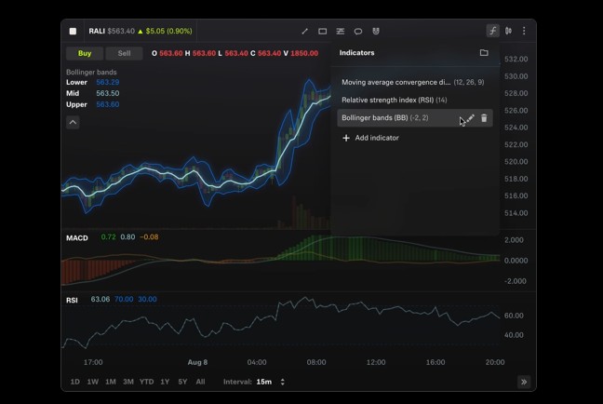
Task: Click the $5.05 (0.90%) price change
Action: (168, 31)
